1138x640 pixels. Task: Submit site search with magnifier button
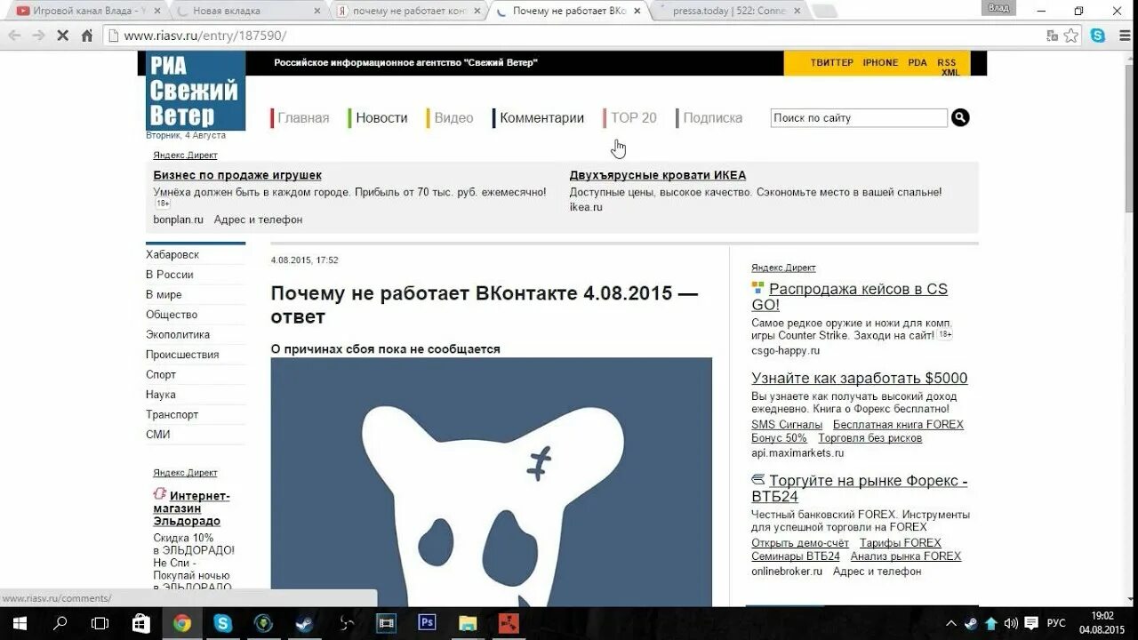[960, 117]
